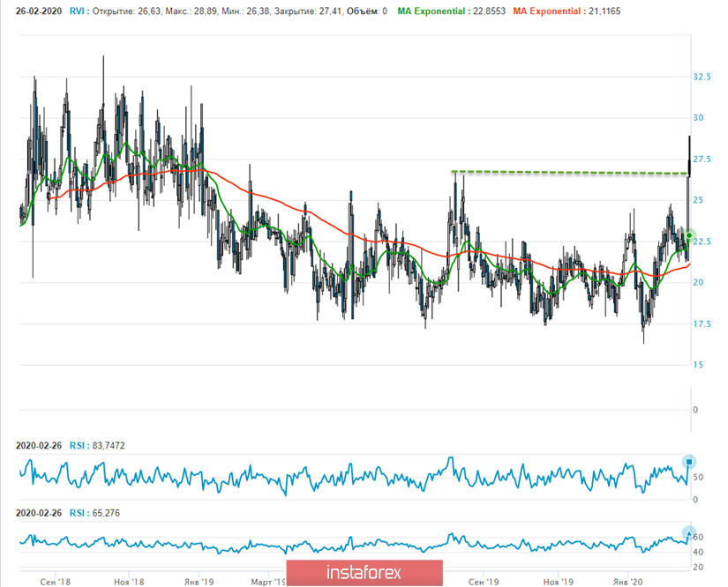
Task: Click the Сен '19 time axis label
Action: 484,582
